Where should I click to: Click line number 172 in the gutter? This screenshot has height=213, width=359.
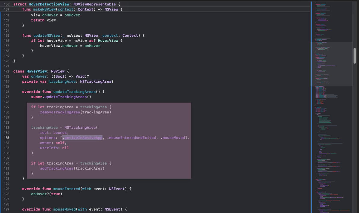click(x=6, y=71)
